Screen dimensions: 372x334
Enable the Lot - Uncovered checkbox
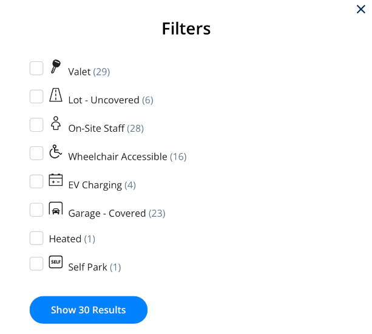coord(36,97)
